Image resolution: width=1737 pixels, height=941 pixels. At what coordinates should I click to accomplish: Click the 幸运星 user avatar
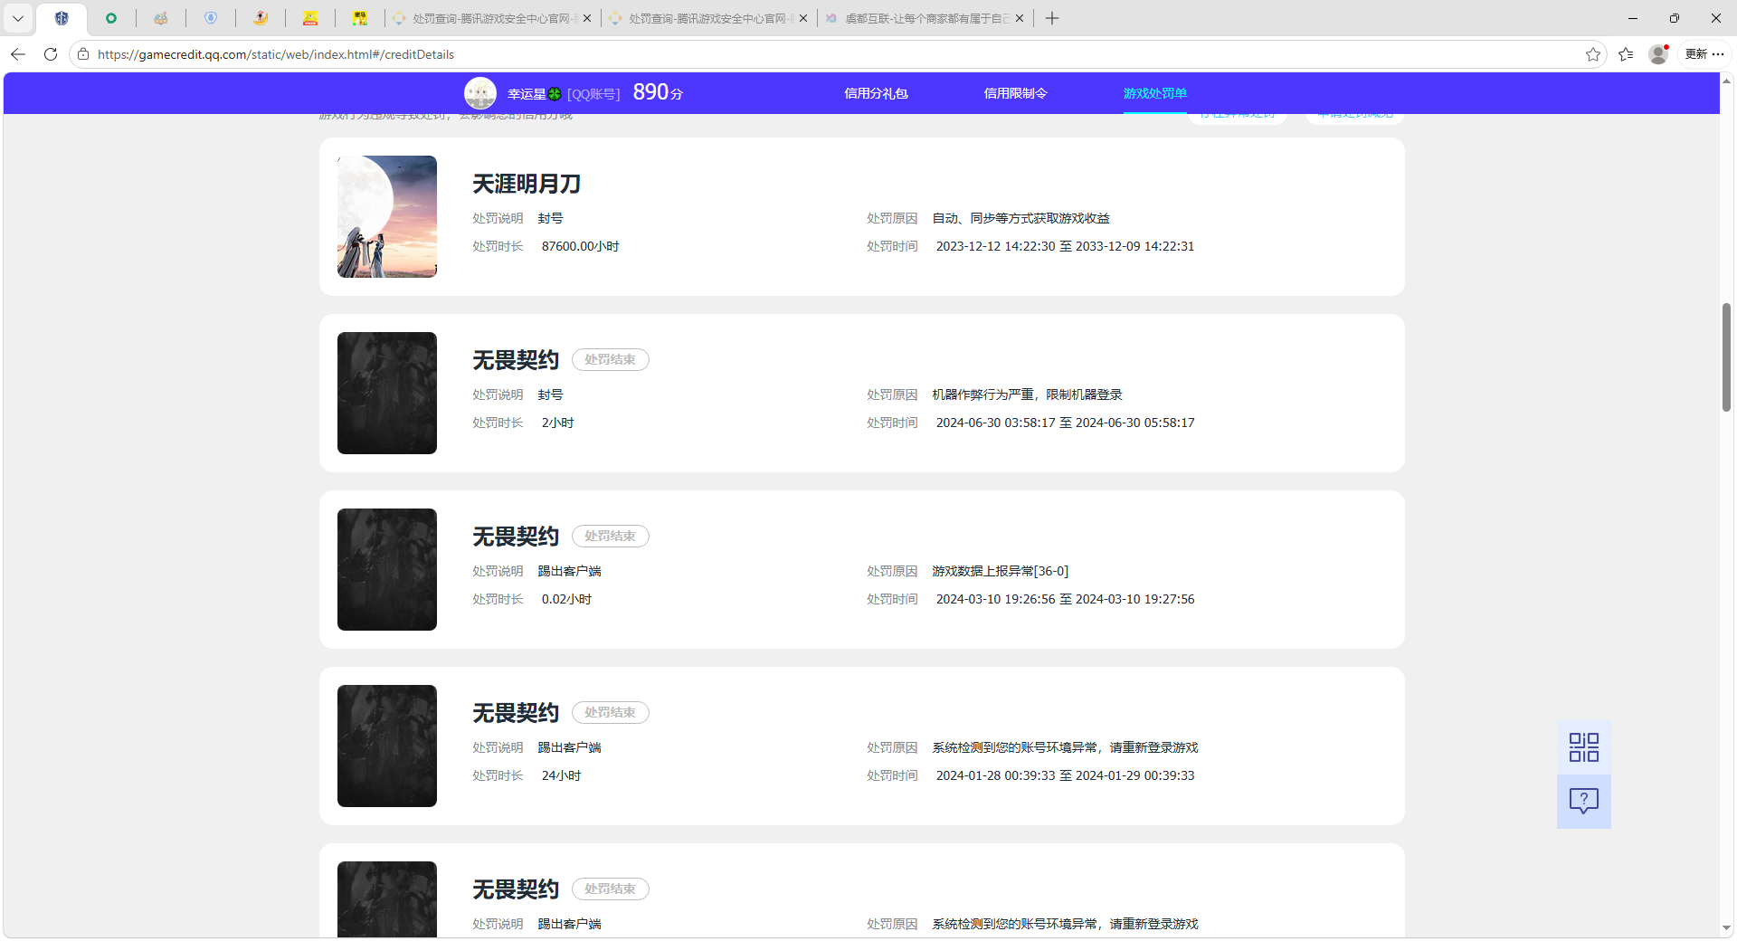pos(480,93)
